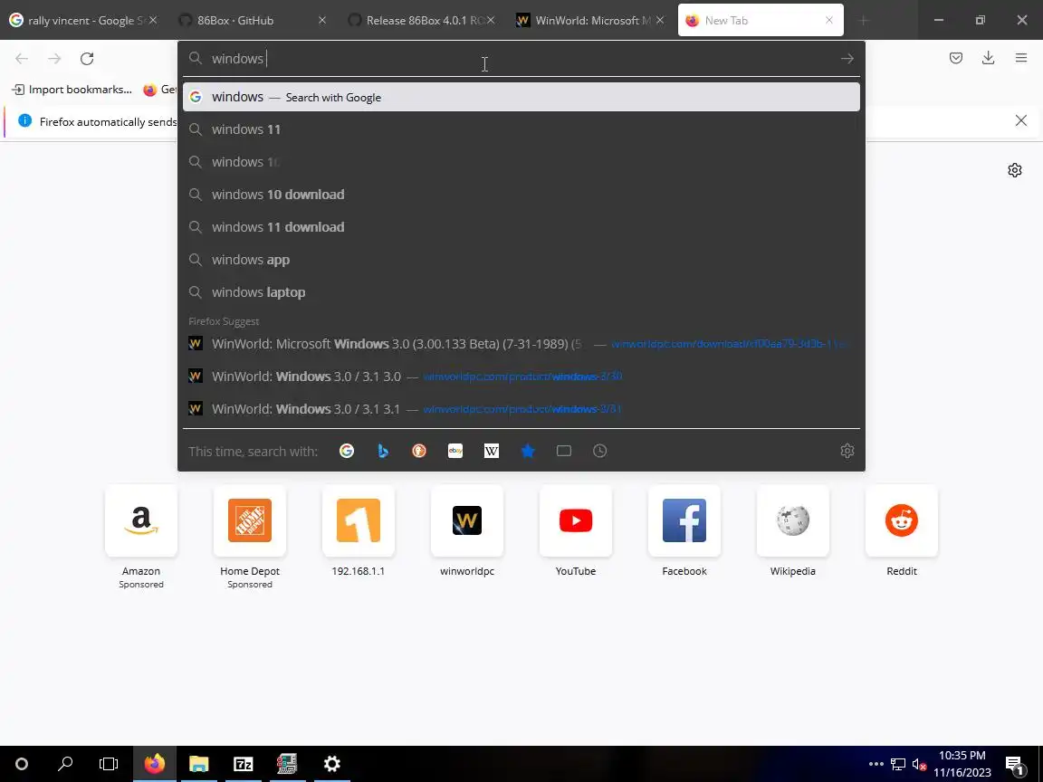Open Windows Start button on taskbar
This screenshot has width=1043, height=782.
22,764
